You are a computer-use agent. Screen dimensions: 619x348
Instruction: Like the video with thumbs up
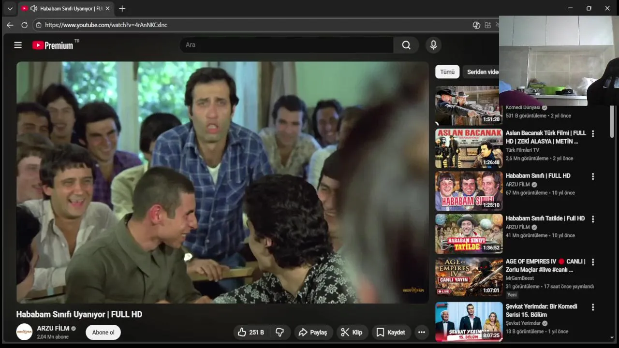point(251,332)
